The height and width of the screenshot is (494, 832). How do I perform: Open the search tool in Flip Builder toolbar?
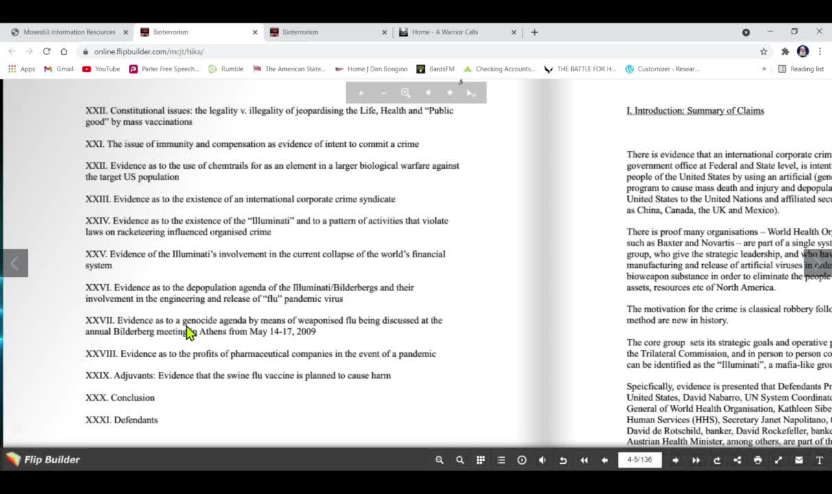click(460, 460)
